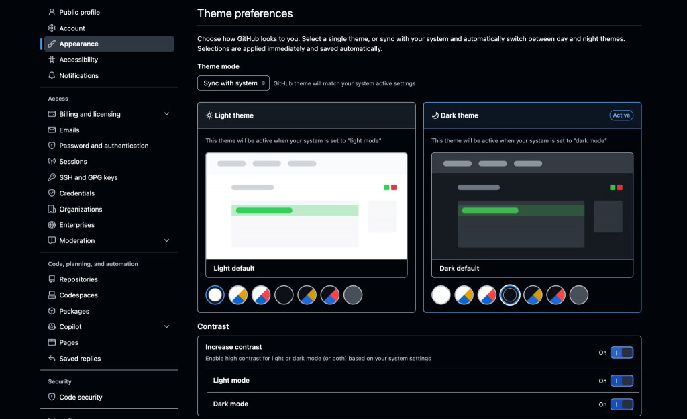Open Emails settings
687x419 pixels.
click(109, 130)
